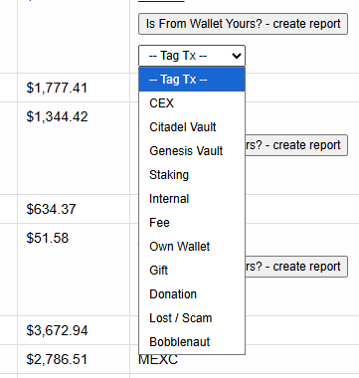Viewport: 359px width, 378px height.
Task: Pick Bobblenaut tag option
Action: (192, 342)
